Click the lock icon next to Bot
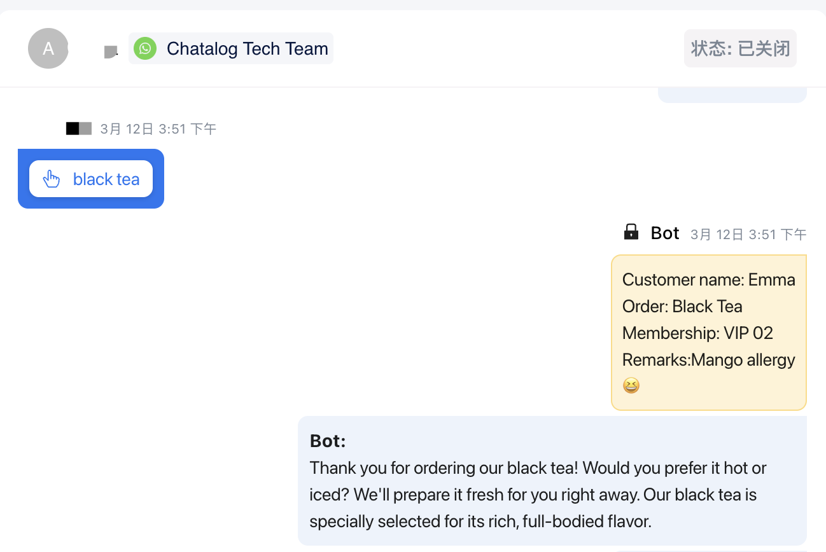826x552 pixels. [631, 232]
